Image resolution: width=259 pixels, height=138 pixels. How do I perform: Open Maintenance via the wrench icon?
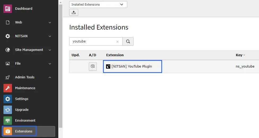click(8, 88)
